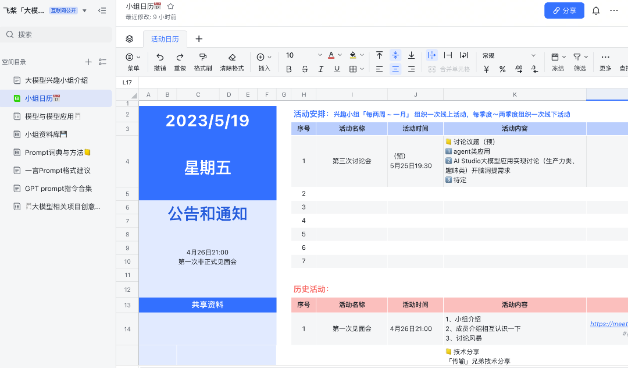Align cell content to top
The width and height of the screenshot is (628, 368).
tap(379, 55)
